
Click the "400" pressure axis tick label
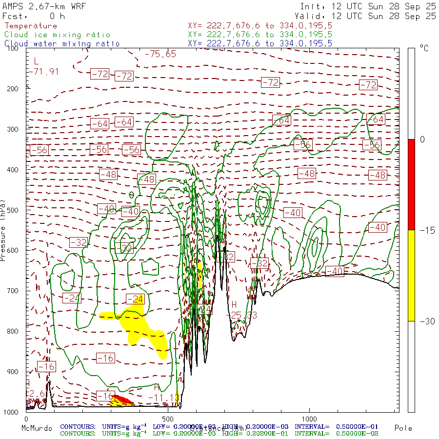[x=13, y=170]
